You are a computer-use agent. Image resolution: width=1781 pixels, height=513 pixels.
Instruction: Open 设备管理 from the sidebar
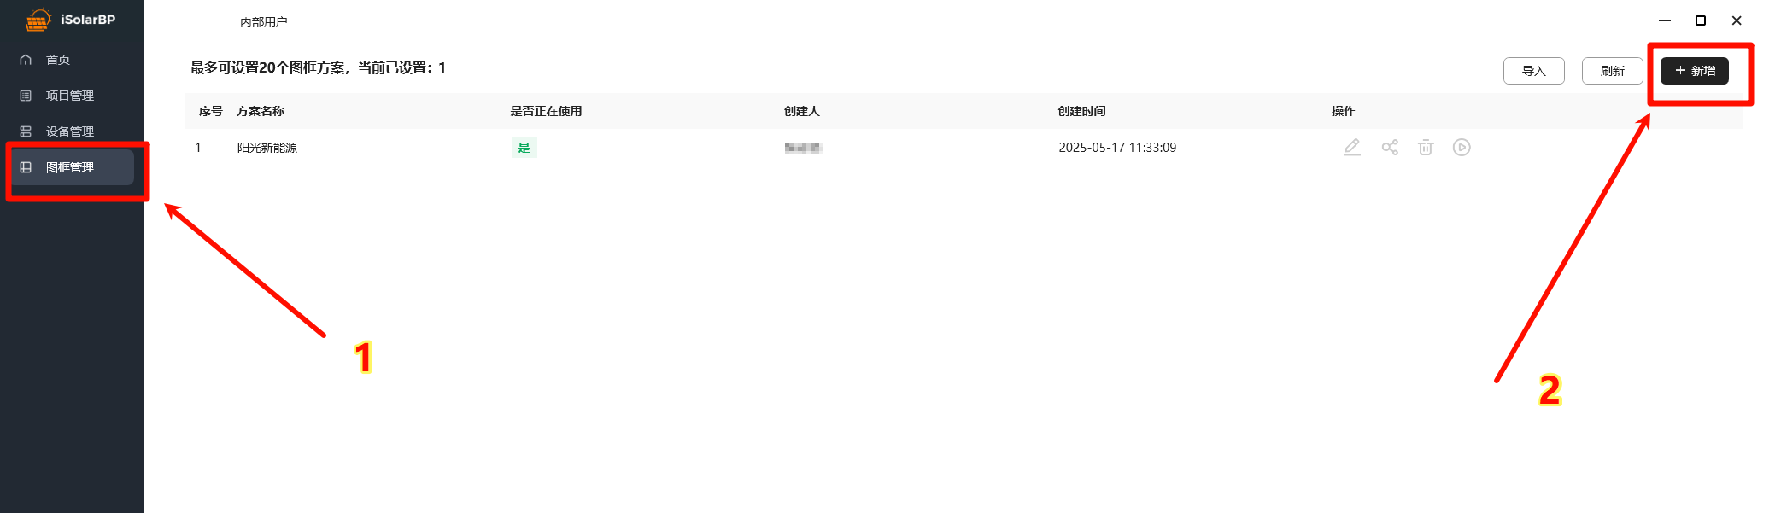[x=69, y=131]
